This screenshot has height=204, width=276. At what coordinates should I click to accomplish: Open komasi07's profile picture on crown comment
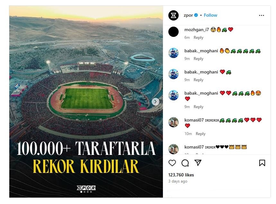(x=174, y=149)
